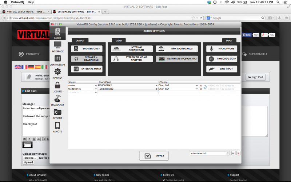Image resolution: width=291 pixels, height=182 pixels.
Task: Open the Remote settings section
Action: pos(57,127)
